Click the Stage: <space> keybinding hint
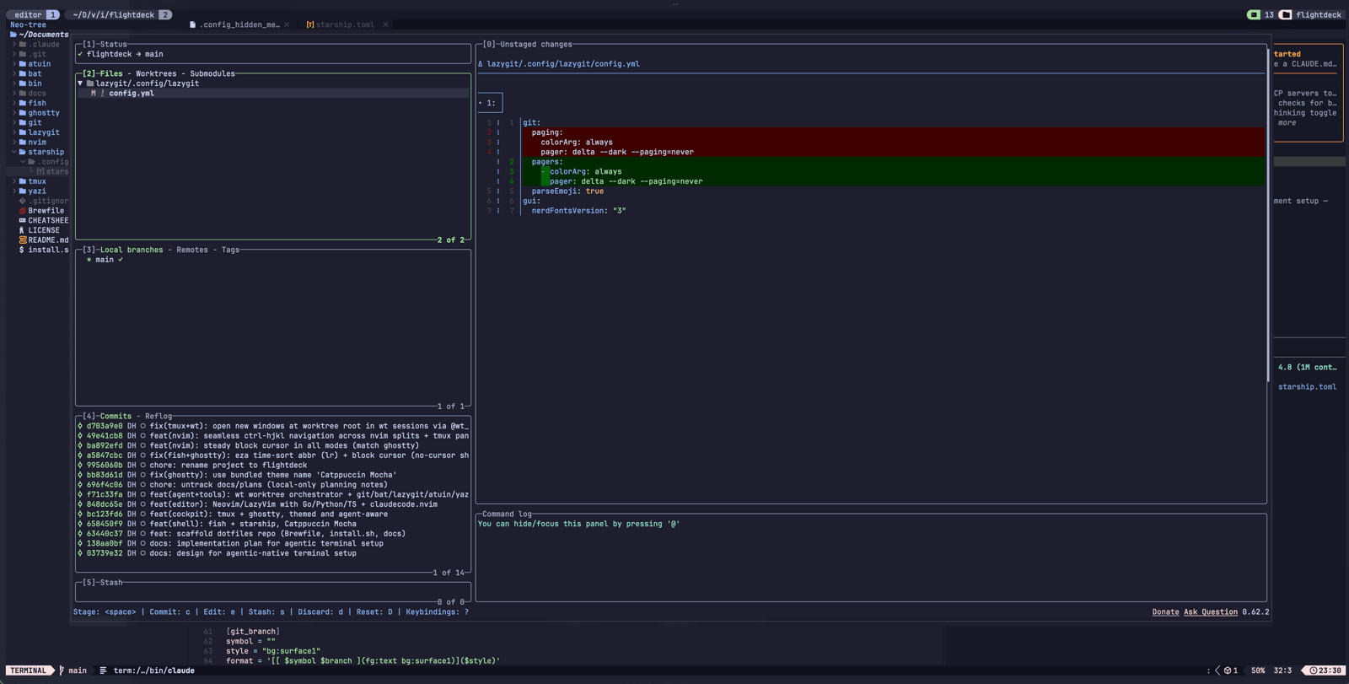Image resolution: width=1349 pixels, height=684 pixels. coord(105,612)
